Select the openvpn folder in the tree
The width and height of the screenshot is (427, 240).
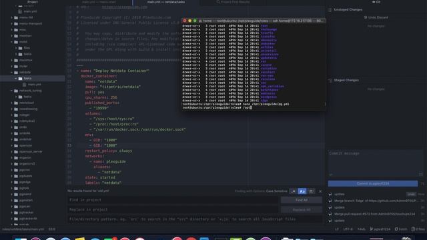[25, 145]
